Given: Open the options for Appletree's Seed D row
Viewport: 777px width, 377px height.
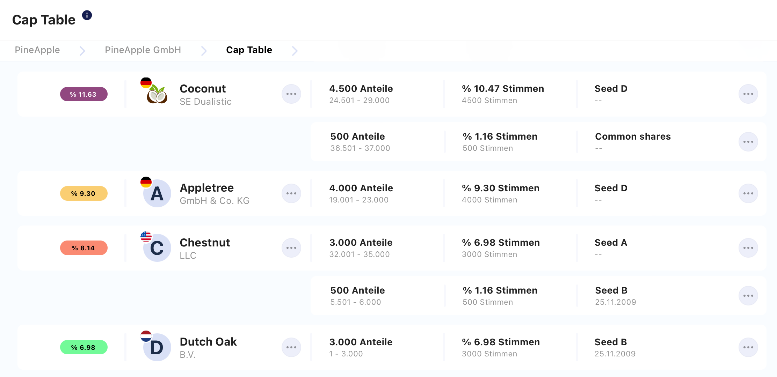Looking at the screenshot, I should [x=748, y=193].
